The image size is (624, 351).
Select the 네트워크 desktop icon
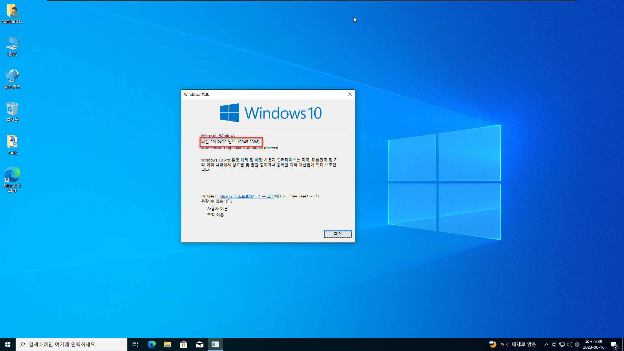(x=12, y=79)
